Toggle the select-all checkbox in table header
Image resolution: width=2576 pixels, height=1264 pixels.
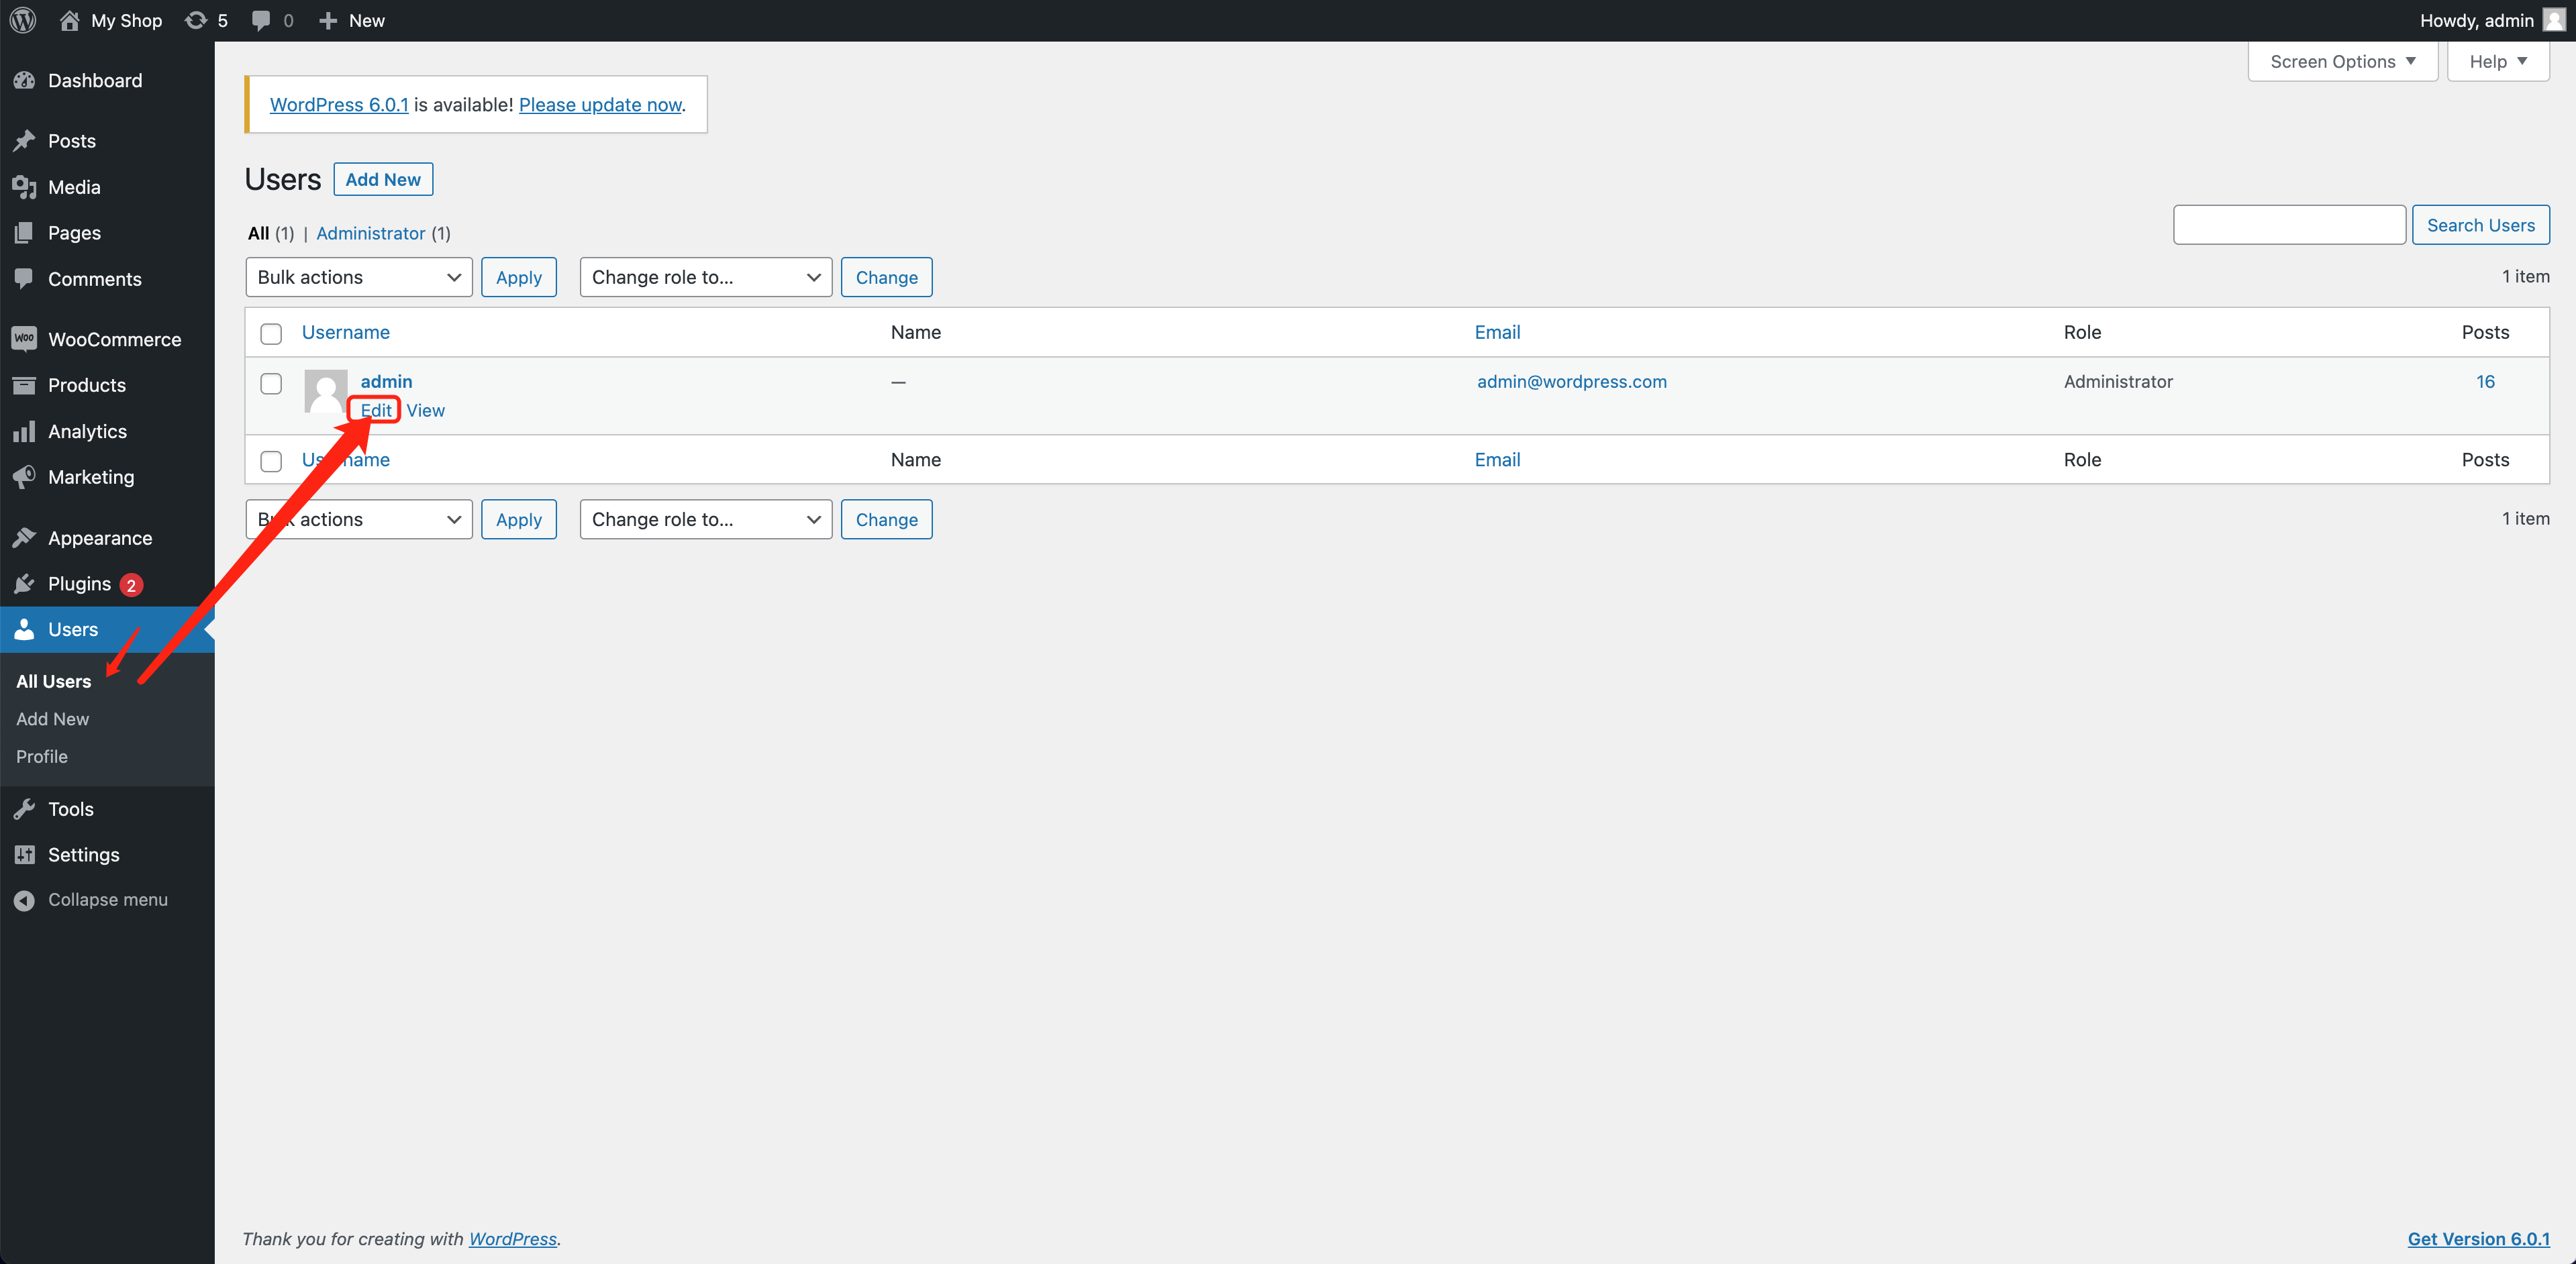[x=271, y=333]
